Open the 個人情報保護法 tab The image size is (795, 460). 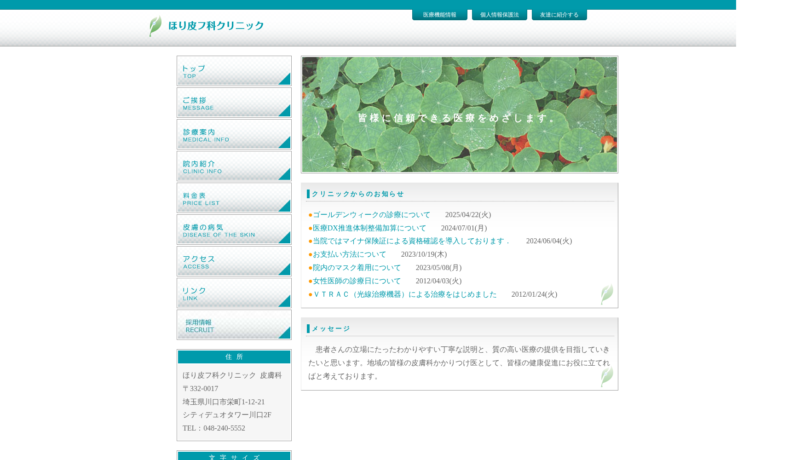pyautogui.click(x=499, y=14)
